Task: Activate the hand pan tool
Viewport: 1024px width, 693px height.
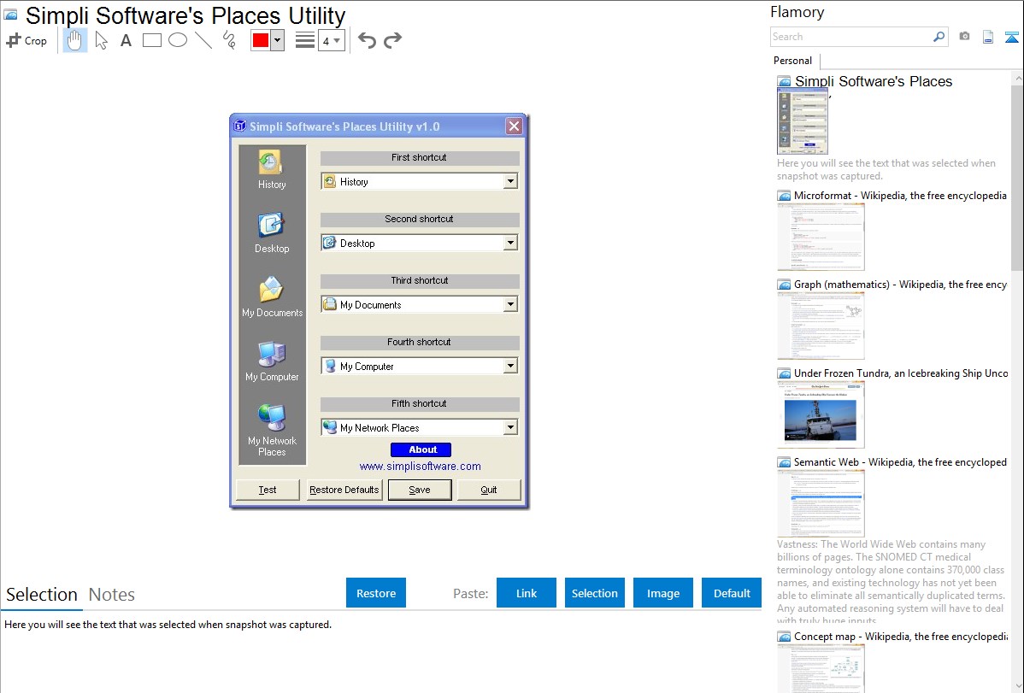Action: [75, 40]
